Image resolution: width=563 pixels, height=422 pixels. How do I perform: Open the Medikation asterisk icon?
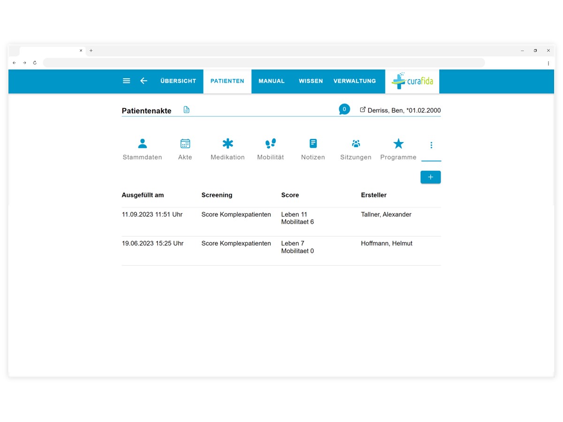click(228, 143)
